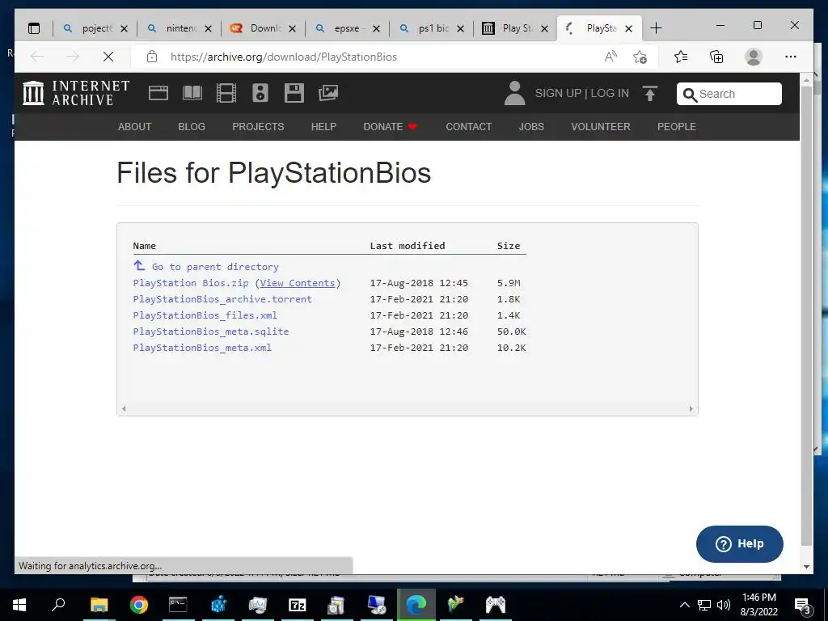Image resolution: width=828 pixels, height=621 pixels.
Task: Click the magnifier icon in Archive search box
Action: [x=690, y=95]
